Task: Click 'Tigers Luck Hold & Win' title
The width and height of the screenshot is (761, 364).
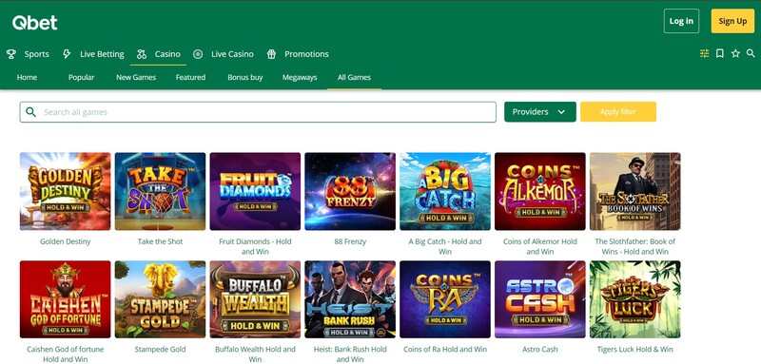Action: [x=635, y=349]
